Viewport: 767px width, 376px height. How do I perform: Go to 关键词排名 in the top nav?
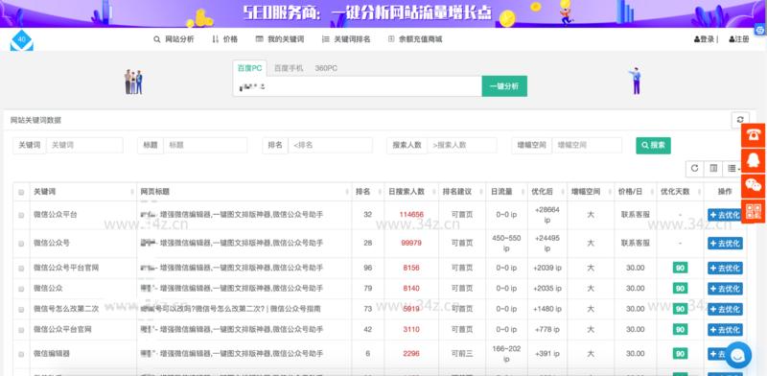point(346,39)
